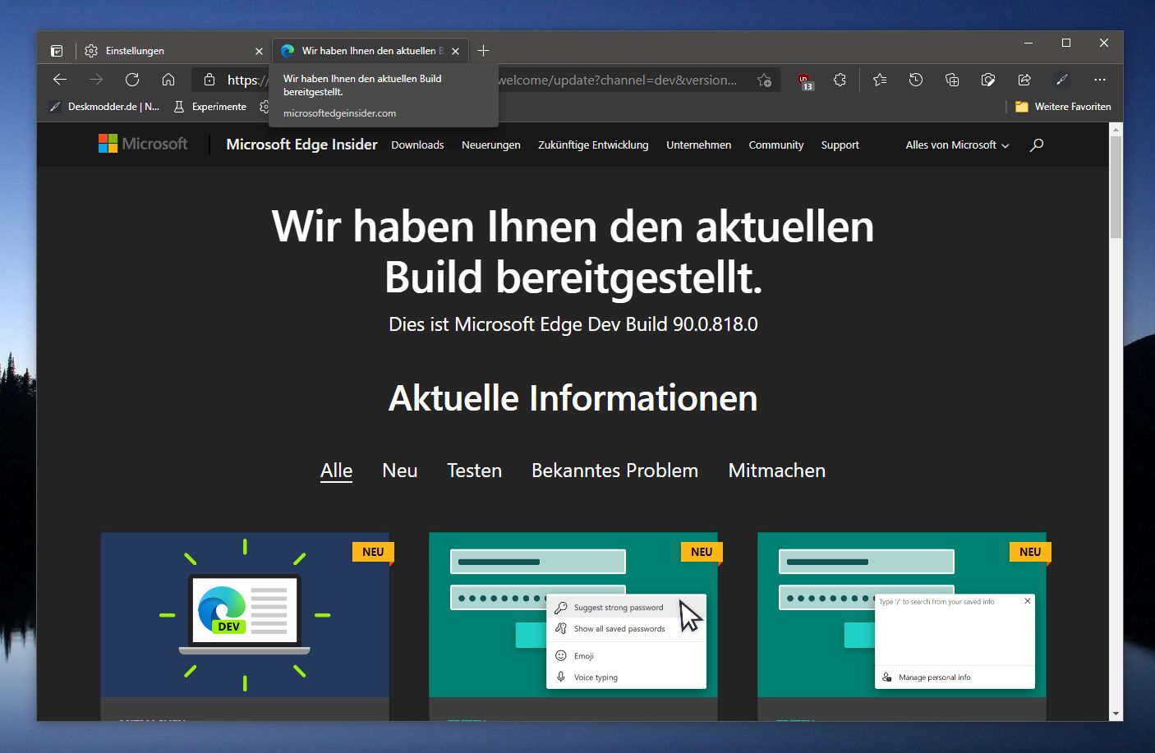The image size is (1155, 753).
Task: Reload the page with refresh icon
Action: [x=132, y=80]
